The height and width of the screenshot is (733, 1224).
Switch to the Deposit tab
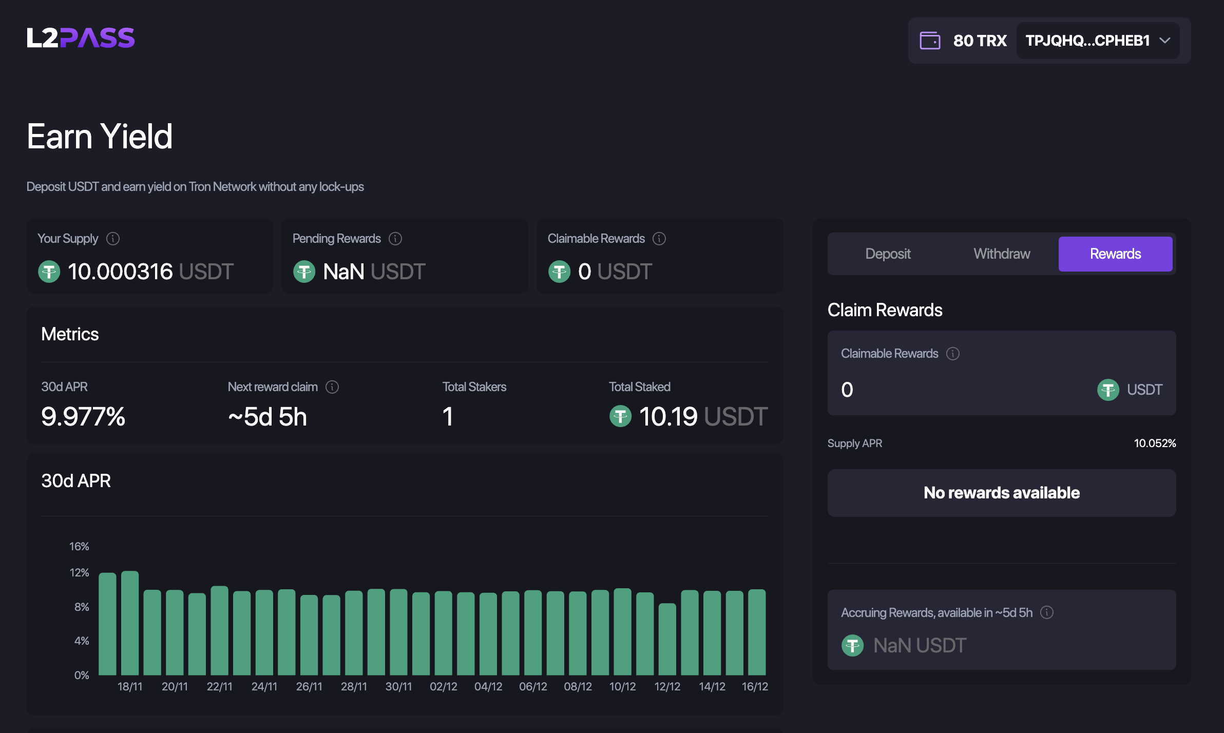tap(888, 254)
